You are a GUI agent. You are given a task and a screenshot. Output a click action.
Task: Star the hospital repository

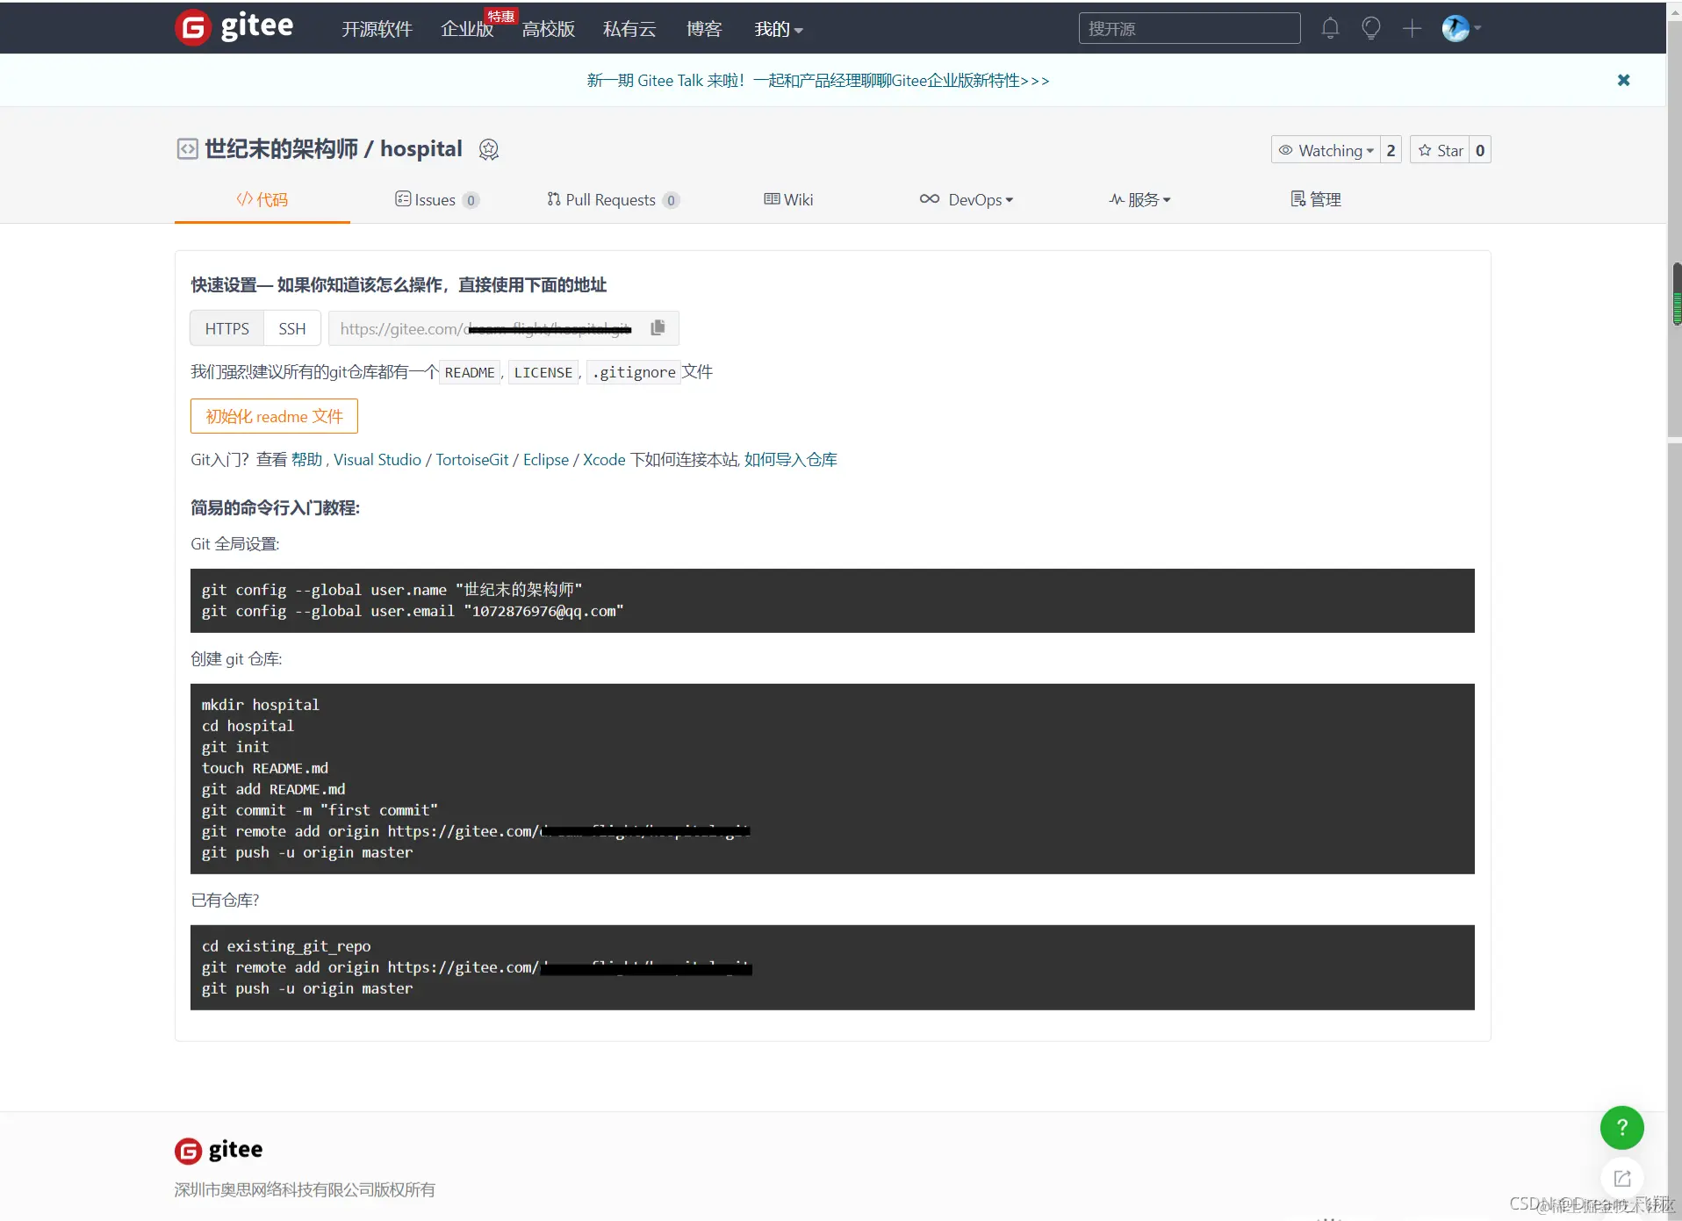1441,150
